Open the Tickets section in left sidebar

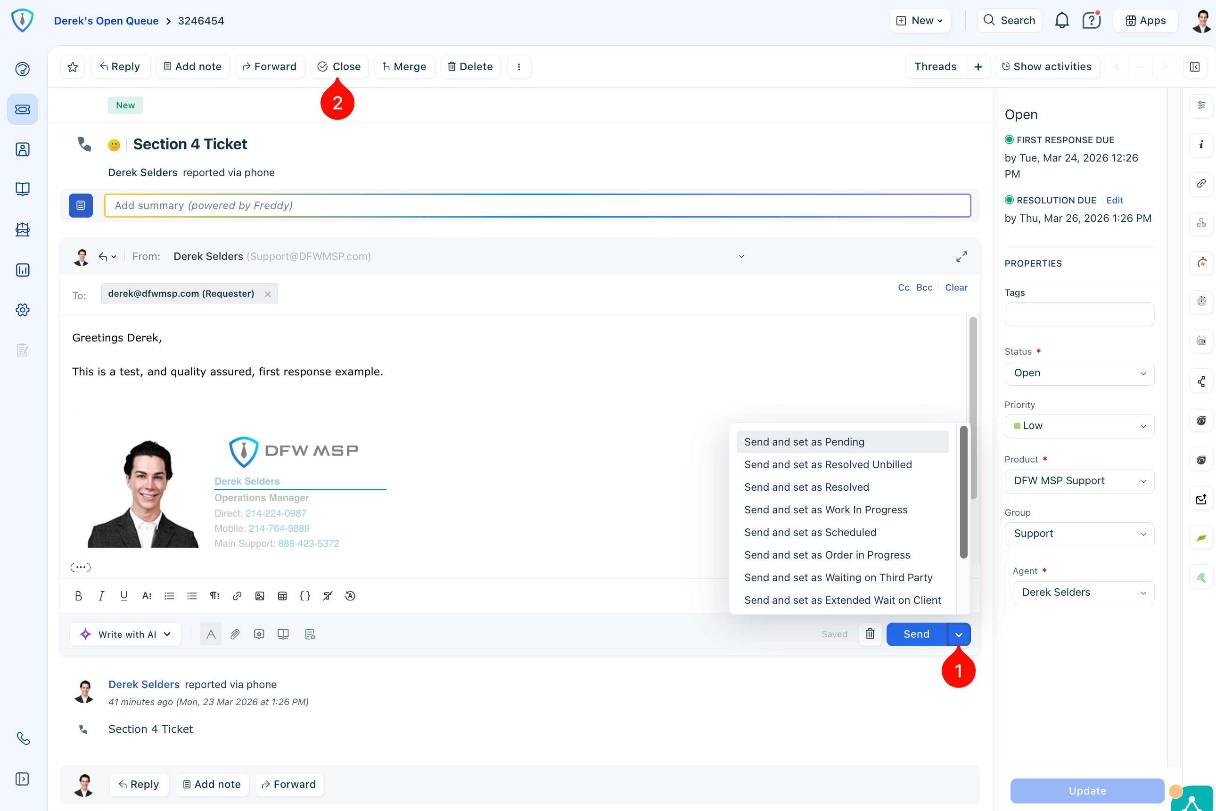(x=22, y=109)
